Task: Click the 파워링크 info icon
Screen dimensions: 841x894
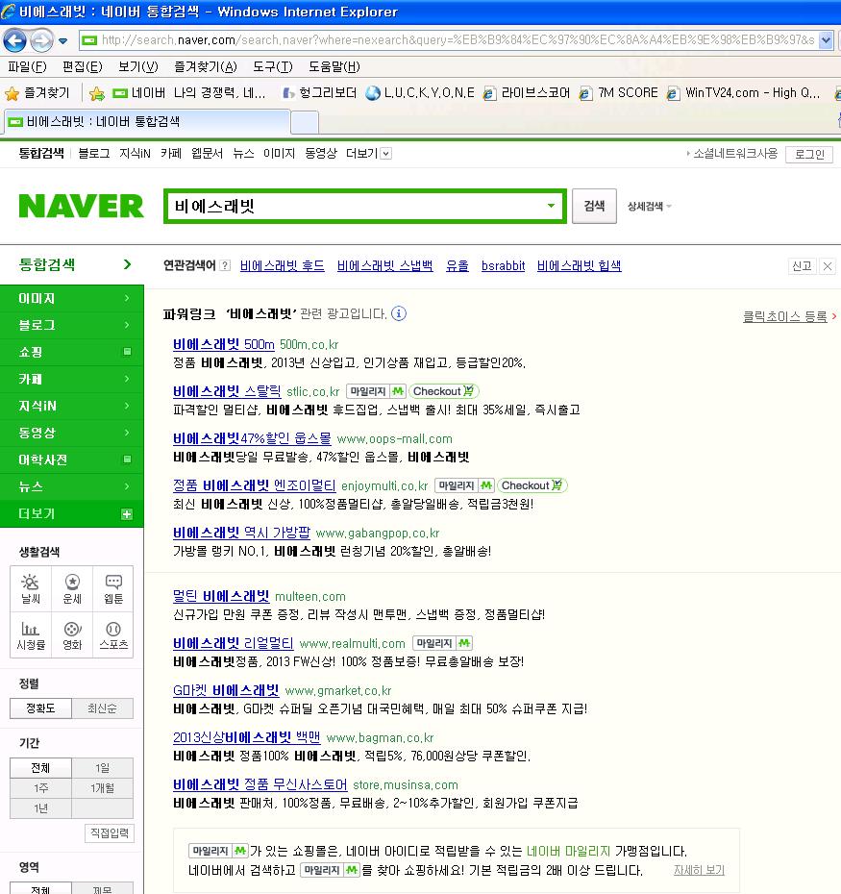Action: click(399, 313)
